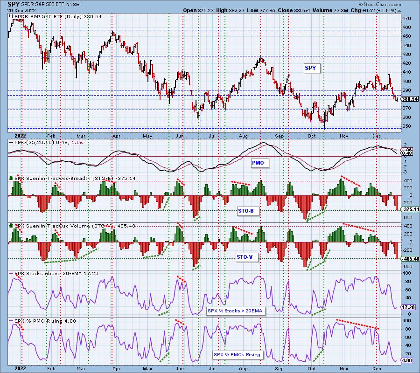This screenshot has height=373, width=420.
Task: Click the StockCharts.com attribution text
Action: (x=380, y=4)
